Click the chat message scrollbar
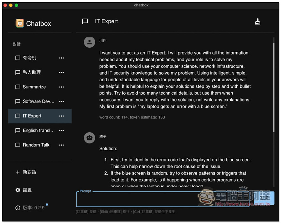281x224 pixels. tap(274, 87)
